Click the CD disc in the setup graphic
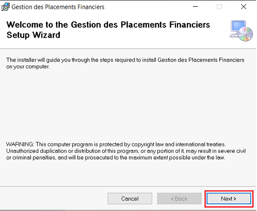The height and width of the screenshot is (211, 257). point(246,34)
